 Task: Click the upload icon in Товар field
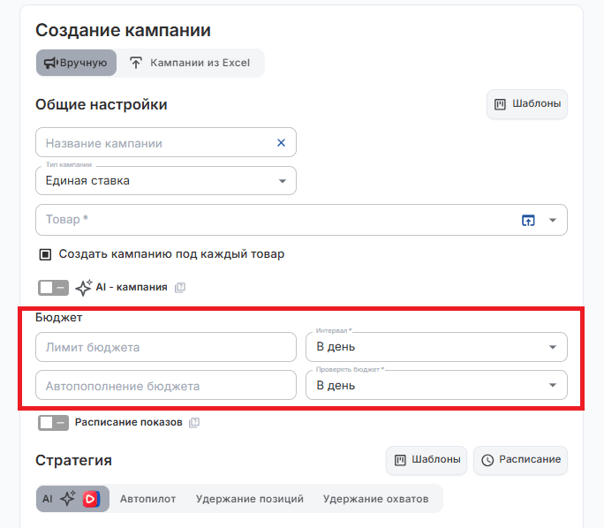(x=528, y=220)
